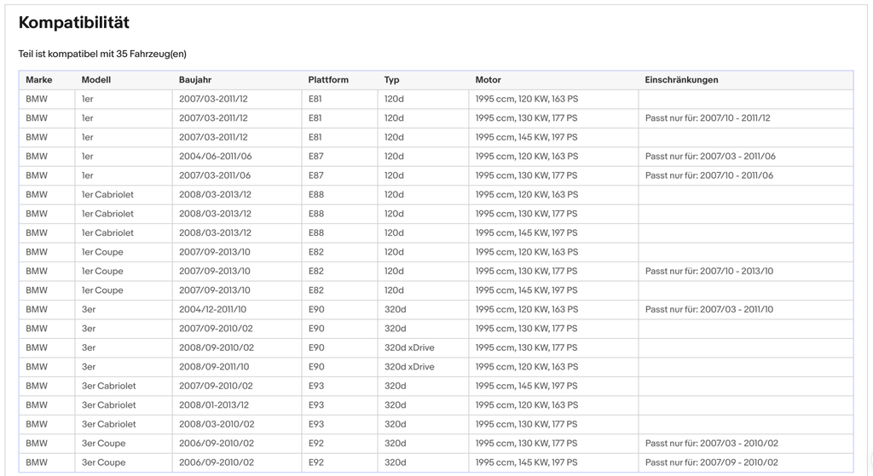Click the Typ column header
Screen dimensions: 873x476
click(x=392, y=80)
